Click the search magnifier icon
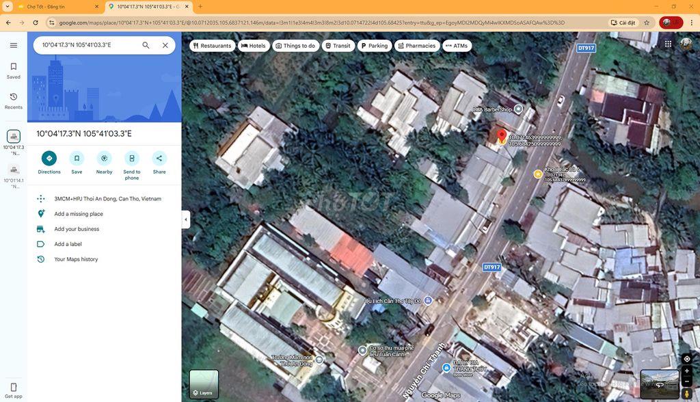 146,45
